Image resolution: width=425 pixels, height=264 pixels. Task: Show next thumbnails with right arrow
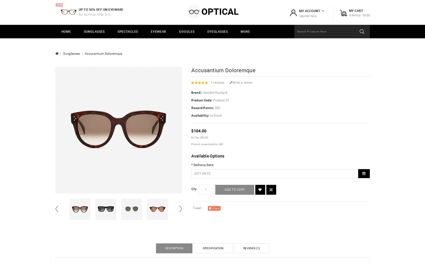181,209
